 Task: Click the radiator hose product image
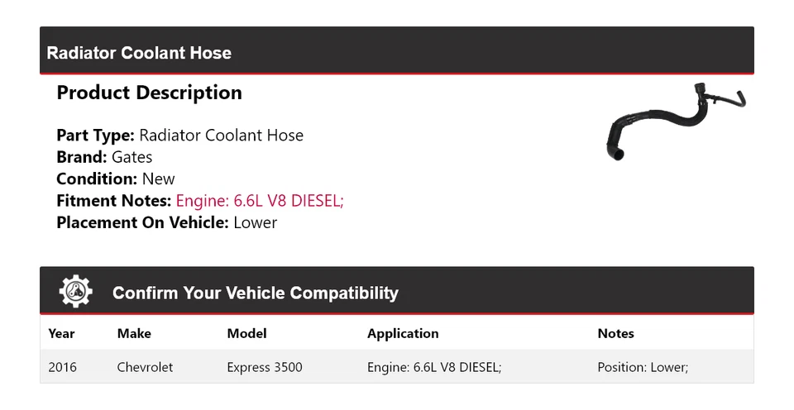tap(676, 122)
